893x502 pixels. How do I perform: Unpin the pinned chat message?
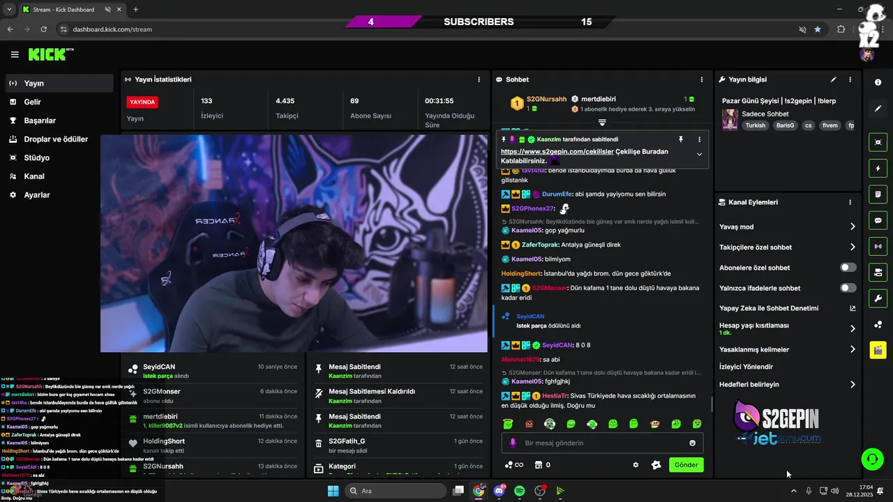point(680,139)
